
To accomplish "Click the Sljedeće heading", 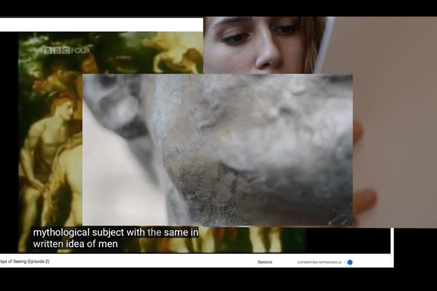I will [265, 262].
